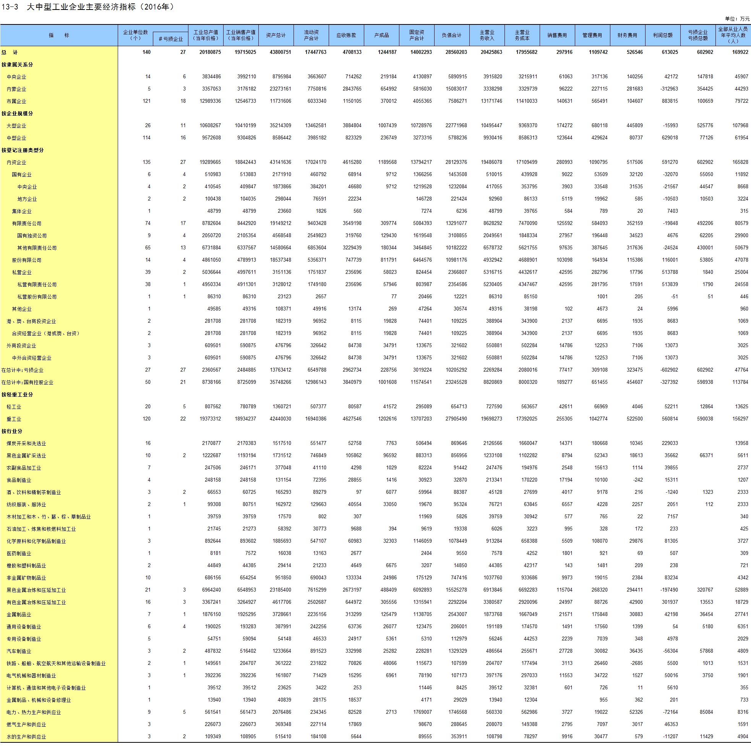Select the 利润总额 column header
The height and width of the screenshot is (755, 751).
coord(663,35)
